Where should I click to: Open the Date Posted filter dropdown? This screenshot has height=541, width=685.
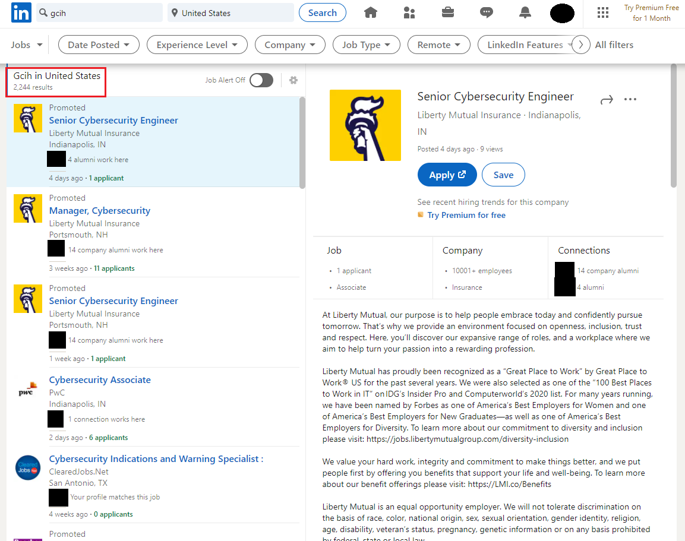99,45
